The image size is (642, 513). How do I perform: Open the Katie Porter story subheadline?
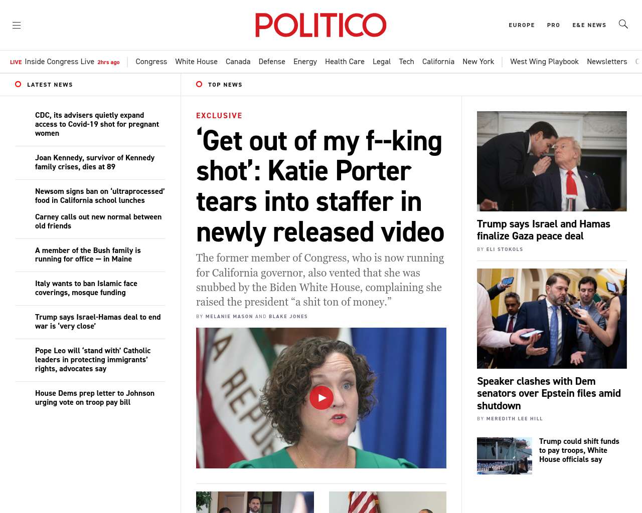pos(320,280)
